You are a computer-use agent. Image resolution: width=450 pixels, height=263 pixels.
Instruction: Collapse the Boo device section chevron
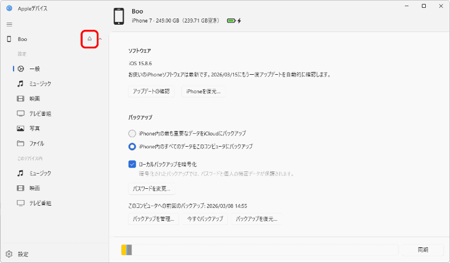coord(100,39)
